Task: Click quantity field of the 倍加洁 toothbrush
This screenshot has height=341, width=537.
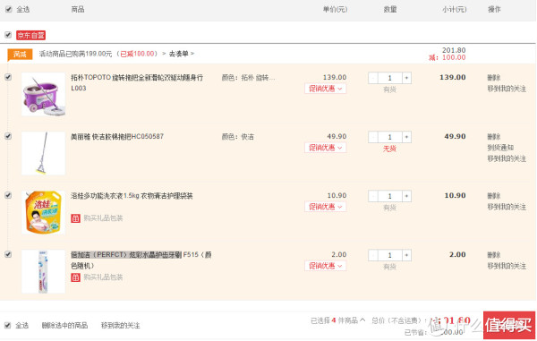Action: [389, 255]
